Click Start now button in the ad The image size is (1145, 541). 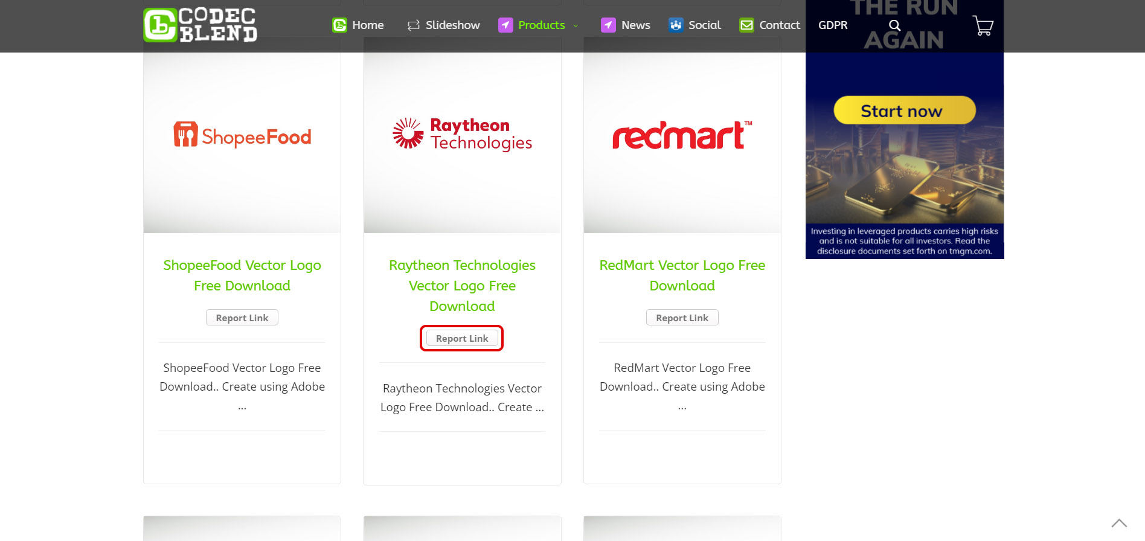point(904,111)
